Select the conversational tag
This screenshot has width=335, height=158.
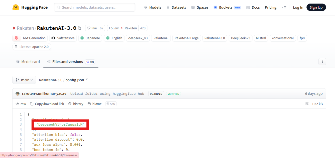click(283, 38)
